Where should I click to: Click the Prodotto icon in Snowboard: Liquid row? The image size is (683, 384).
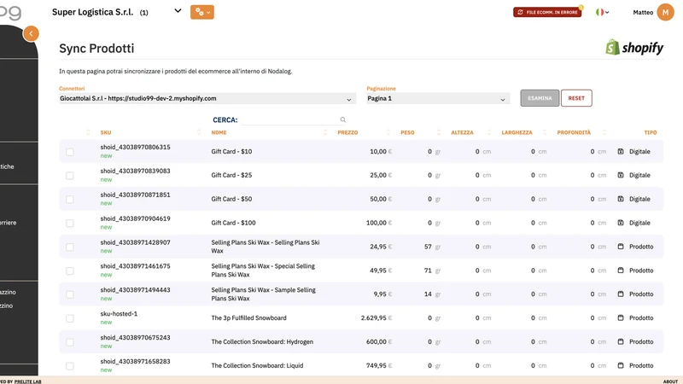click(x=621, y=366)
